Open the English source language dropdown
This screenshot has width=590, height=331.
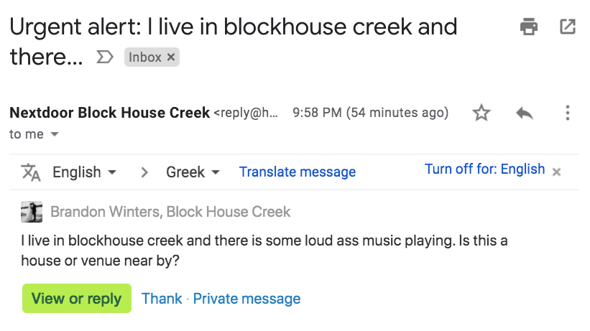tap(84, 172)
